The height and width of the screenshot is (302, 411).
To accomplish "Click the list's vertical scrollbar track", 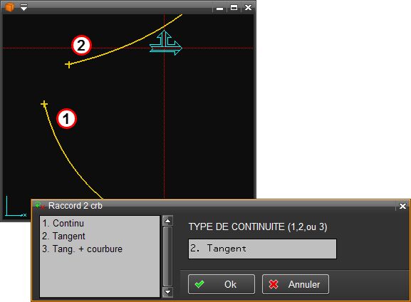I will click(168, 256).
